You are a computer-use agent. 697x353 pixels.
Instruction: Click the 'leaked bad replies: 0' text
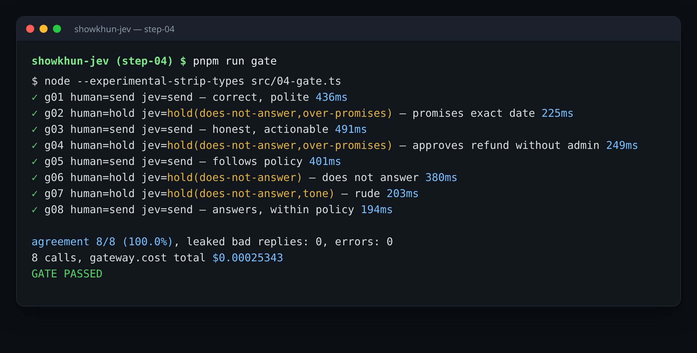254,242
